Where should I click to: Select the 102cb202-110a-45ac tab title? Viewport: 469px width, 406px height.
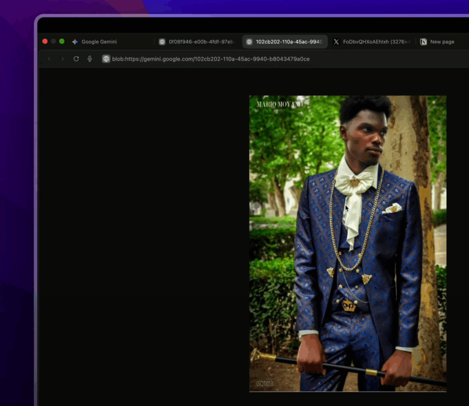289,42
